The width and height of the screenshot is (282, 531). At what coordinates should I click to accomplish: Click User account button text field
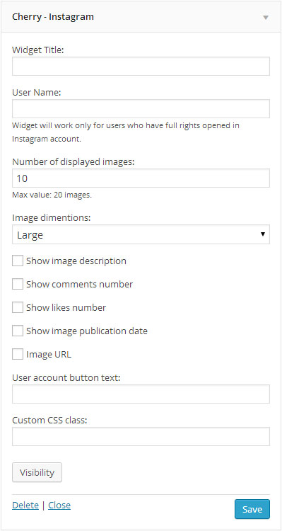click(141, 394)
